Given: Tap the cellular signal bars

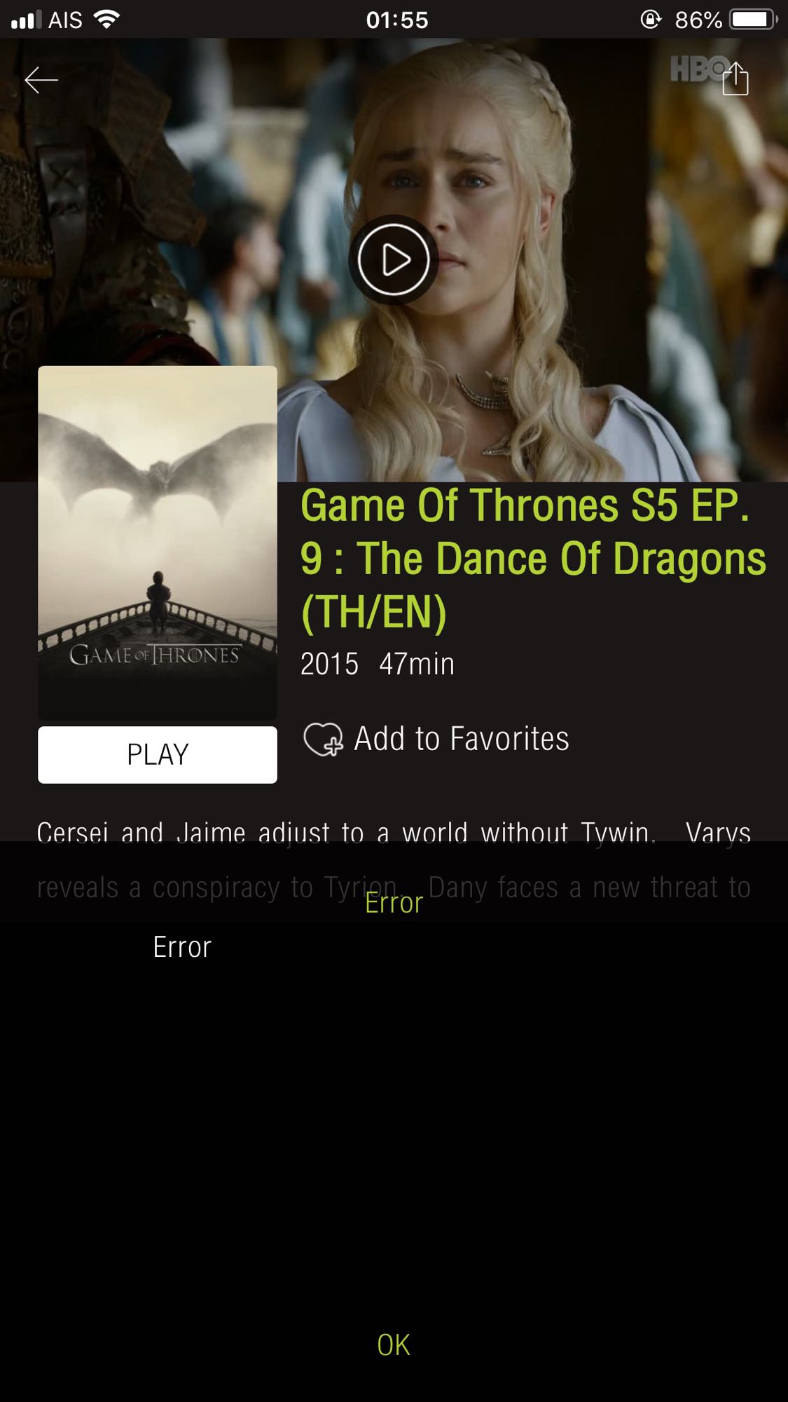Looking at the screenshot, I should tap(26, 20).
